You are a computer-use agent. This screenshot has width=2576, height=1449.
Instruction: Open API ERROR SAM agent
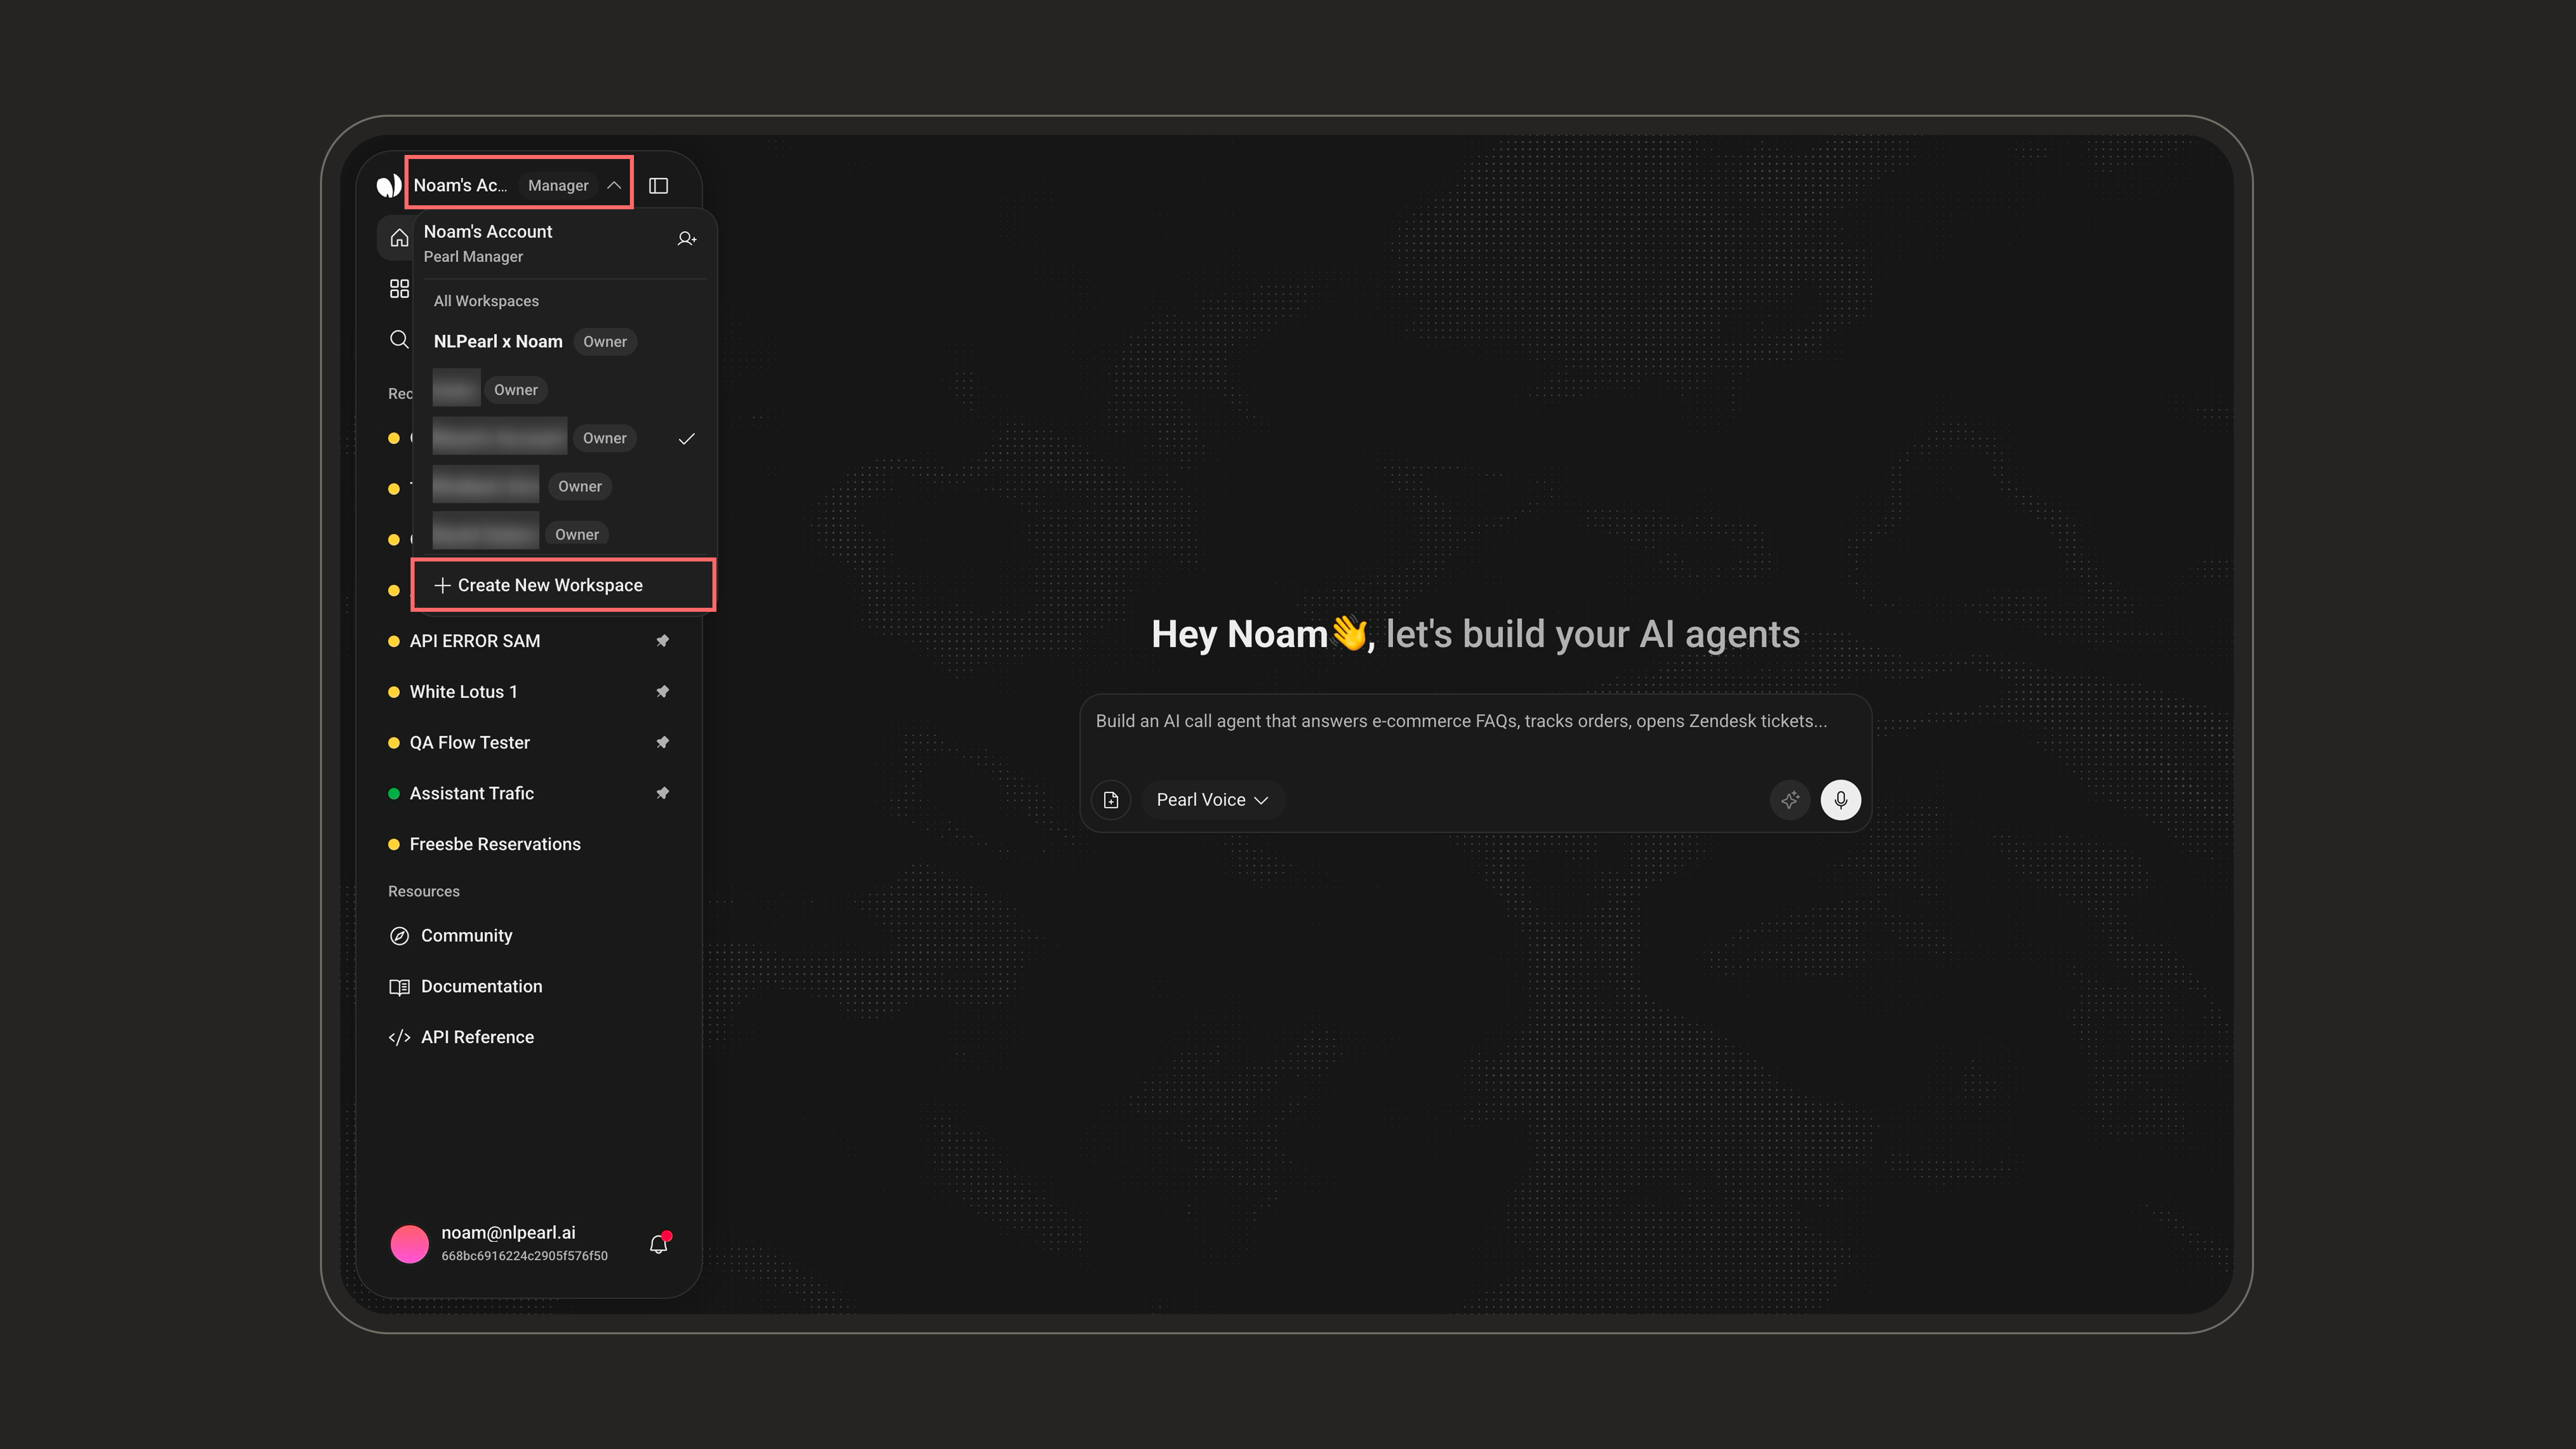pos(475,641)
